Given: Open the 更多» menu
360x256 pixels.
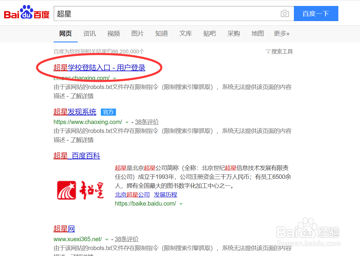Looking at the screenshot, I should click(281, 34).
